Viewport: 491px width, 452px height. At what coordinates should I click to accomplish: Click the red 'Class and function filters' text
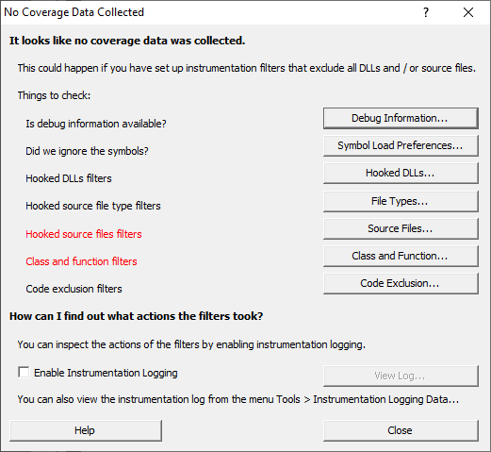point(81,261)
